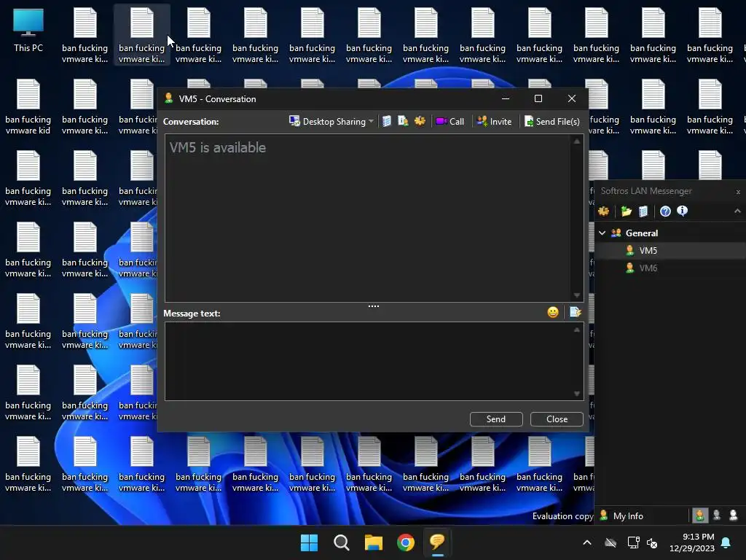Image resolution: width=746 pixels, height=560 pixels.
Task: Open received files folder icon in messenger panel
Action: tap(626, 211)
